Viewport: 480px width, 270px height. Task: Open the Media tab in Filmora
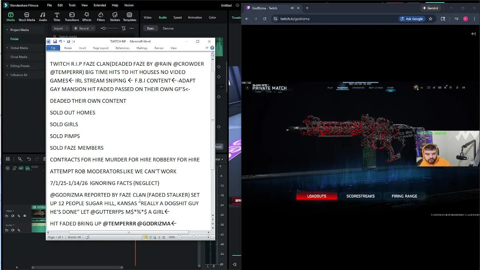pyautogui.click(x=10, y=17)
